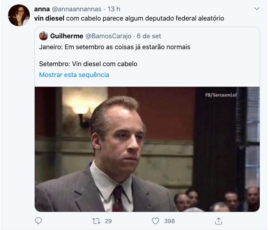Like the tweet with heart icon

(x=155, y=221)
